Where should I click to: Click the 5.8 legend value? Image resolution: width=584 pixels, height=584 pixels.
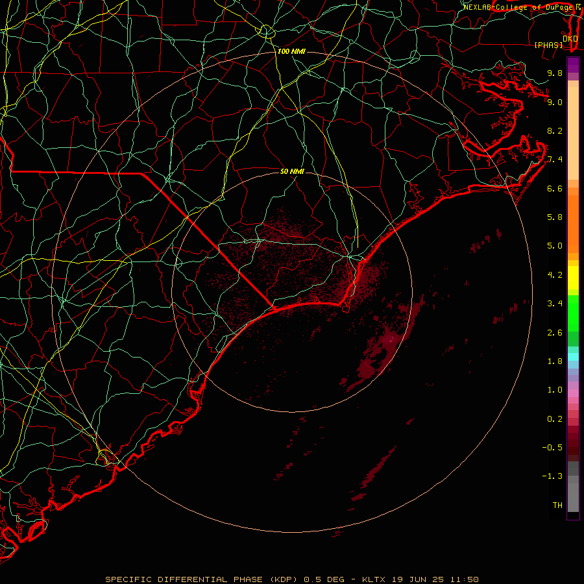click(555, 217)
